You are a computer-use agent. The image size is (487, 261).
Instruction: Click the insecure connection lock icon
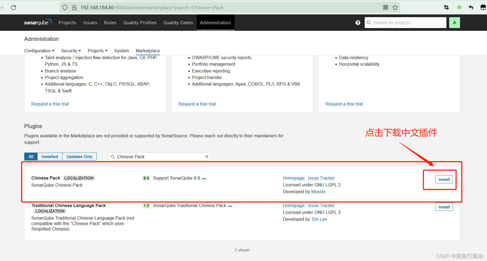(74, 8)
